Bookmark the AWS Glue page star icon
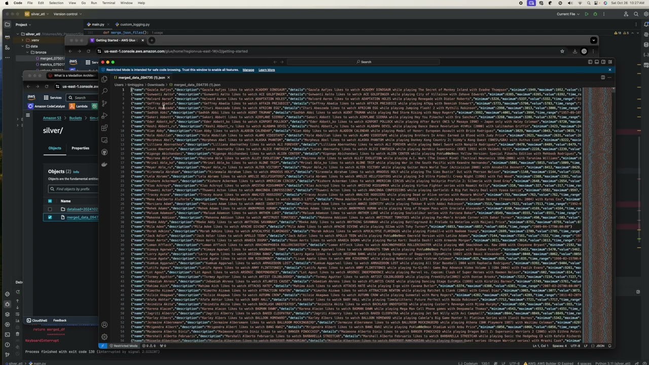 pos(562,51)
